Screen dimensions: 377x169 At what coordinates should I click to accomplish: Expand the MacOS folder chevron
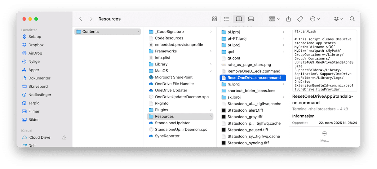(211, 71)
